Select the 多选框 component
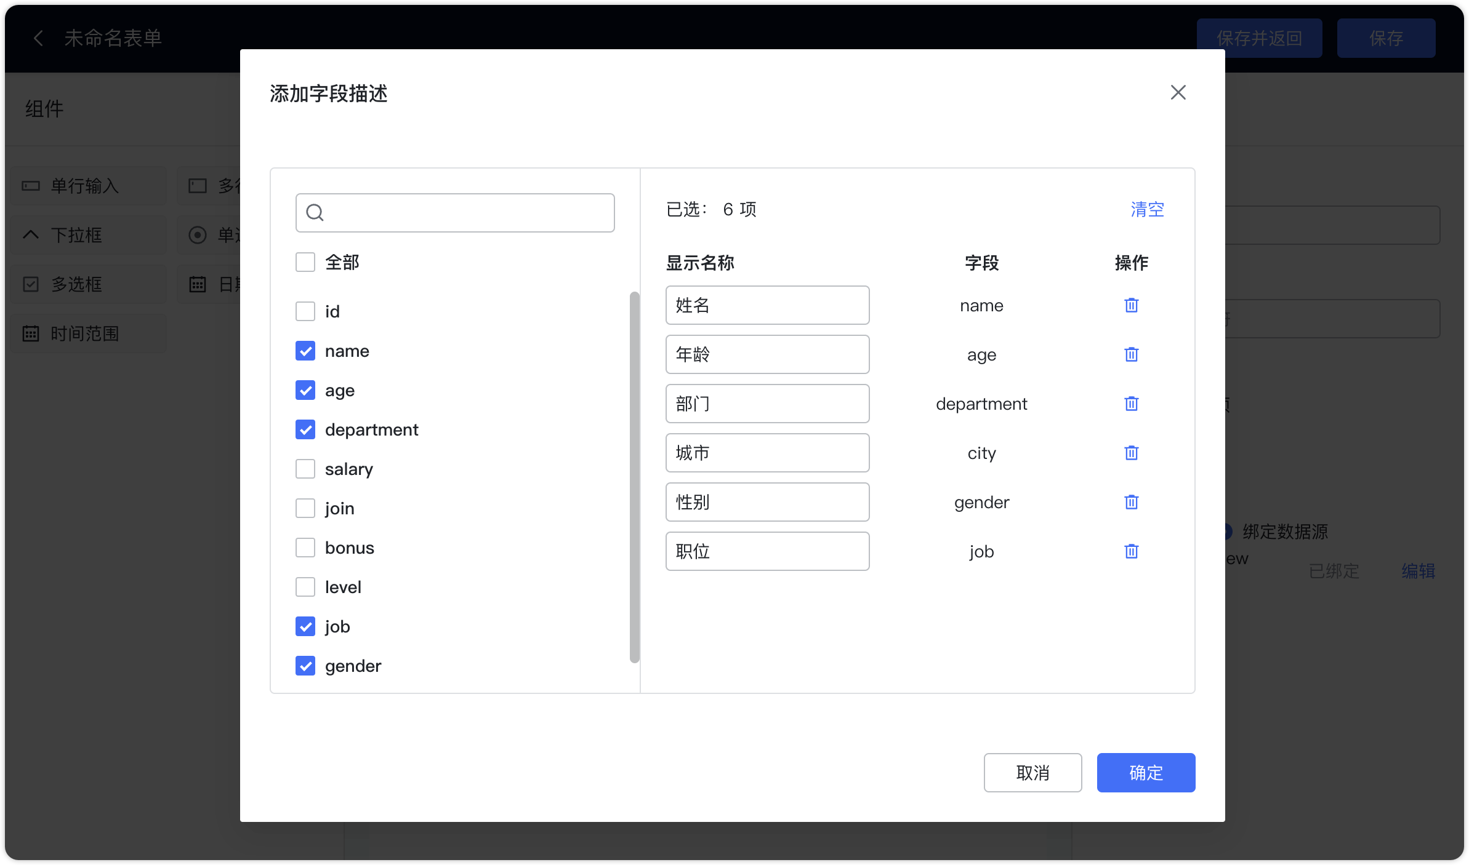The height and width of the screenshot is (865, 1469). pyautogui.click(x=89, y=284)
